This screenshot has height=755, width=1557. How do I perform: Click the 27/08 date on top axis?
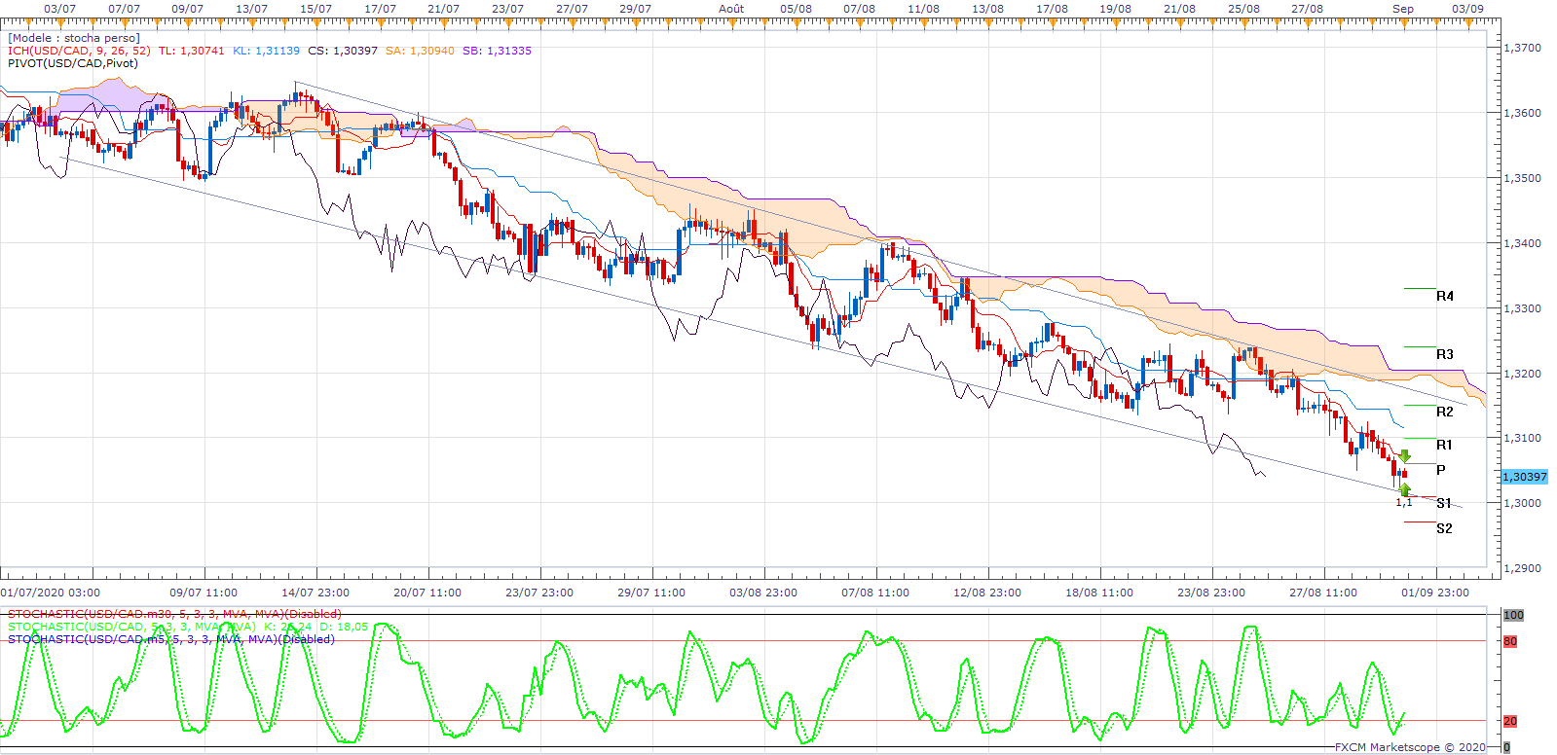[x=1307, y=9]
